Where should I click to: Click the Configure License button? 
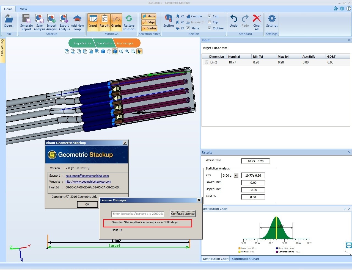coord(183,214)
